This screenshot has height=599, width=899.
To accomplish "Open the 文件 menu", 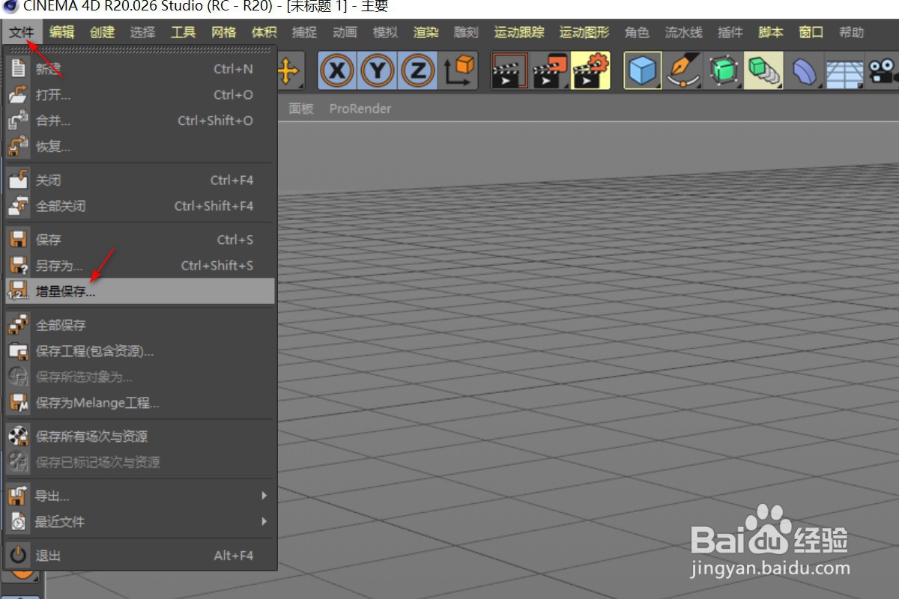I will click(x=22, y=32).
